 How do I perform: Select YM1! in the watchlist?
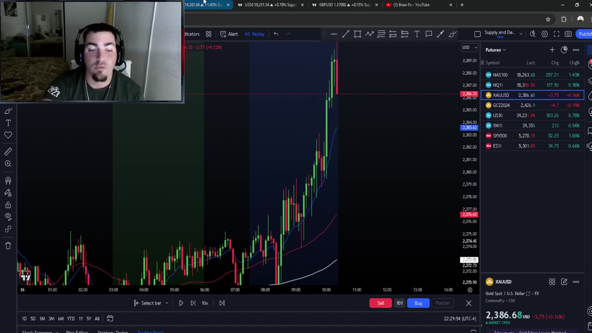point(532,126)
